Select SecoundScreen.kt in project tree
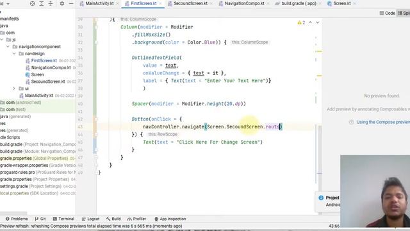 [x=47, y=81]
